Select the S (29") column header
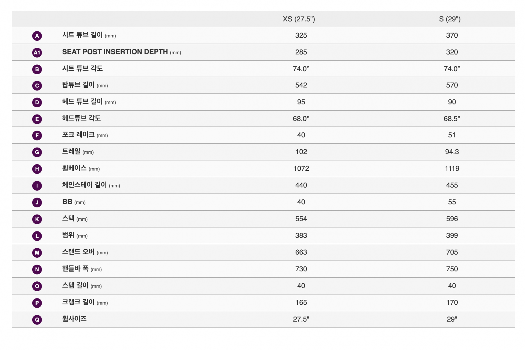This screenshot has width=525, height=350. pyautogui.click(x=450, y=19)
